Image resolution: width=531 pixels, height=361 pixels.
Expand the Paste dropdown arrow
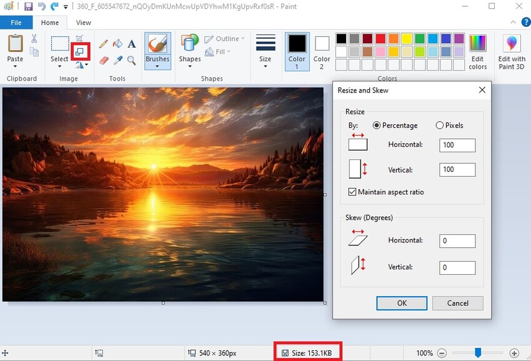15,66
